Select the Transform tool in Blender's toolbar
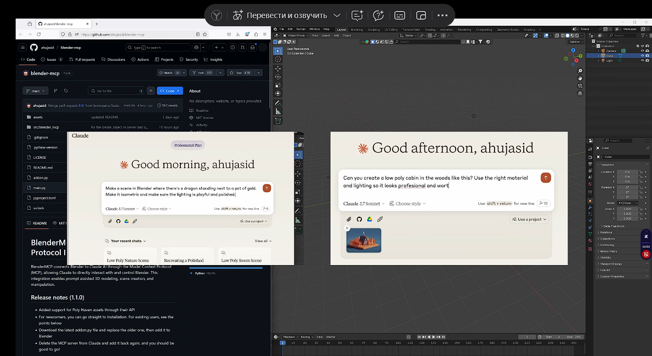 tap(278, 94)
